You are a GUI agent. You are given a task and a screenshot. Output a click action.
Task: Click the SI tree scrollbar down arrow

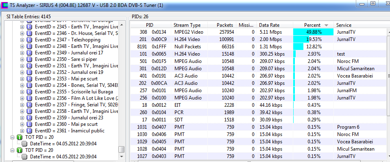[121, 156]
